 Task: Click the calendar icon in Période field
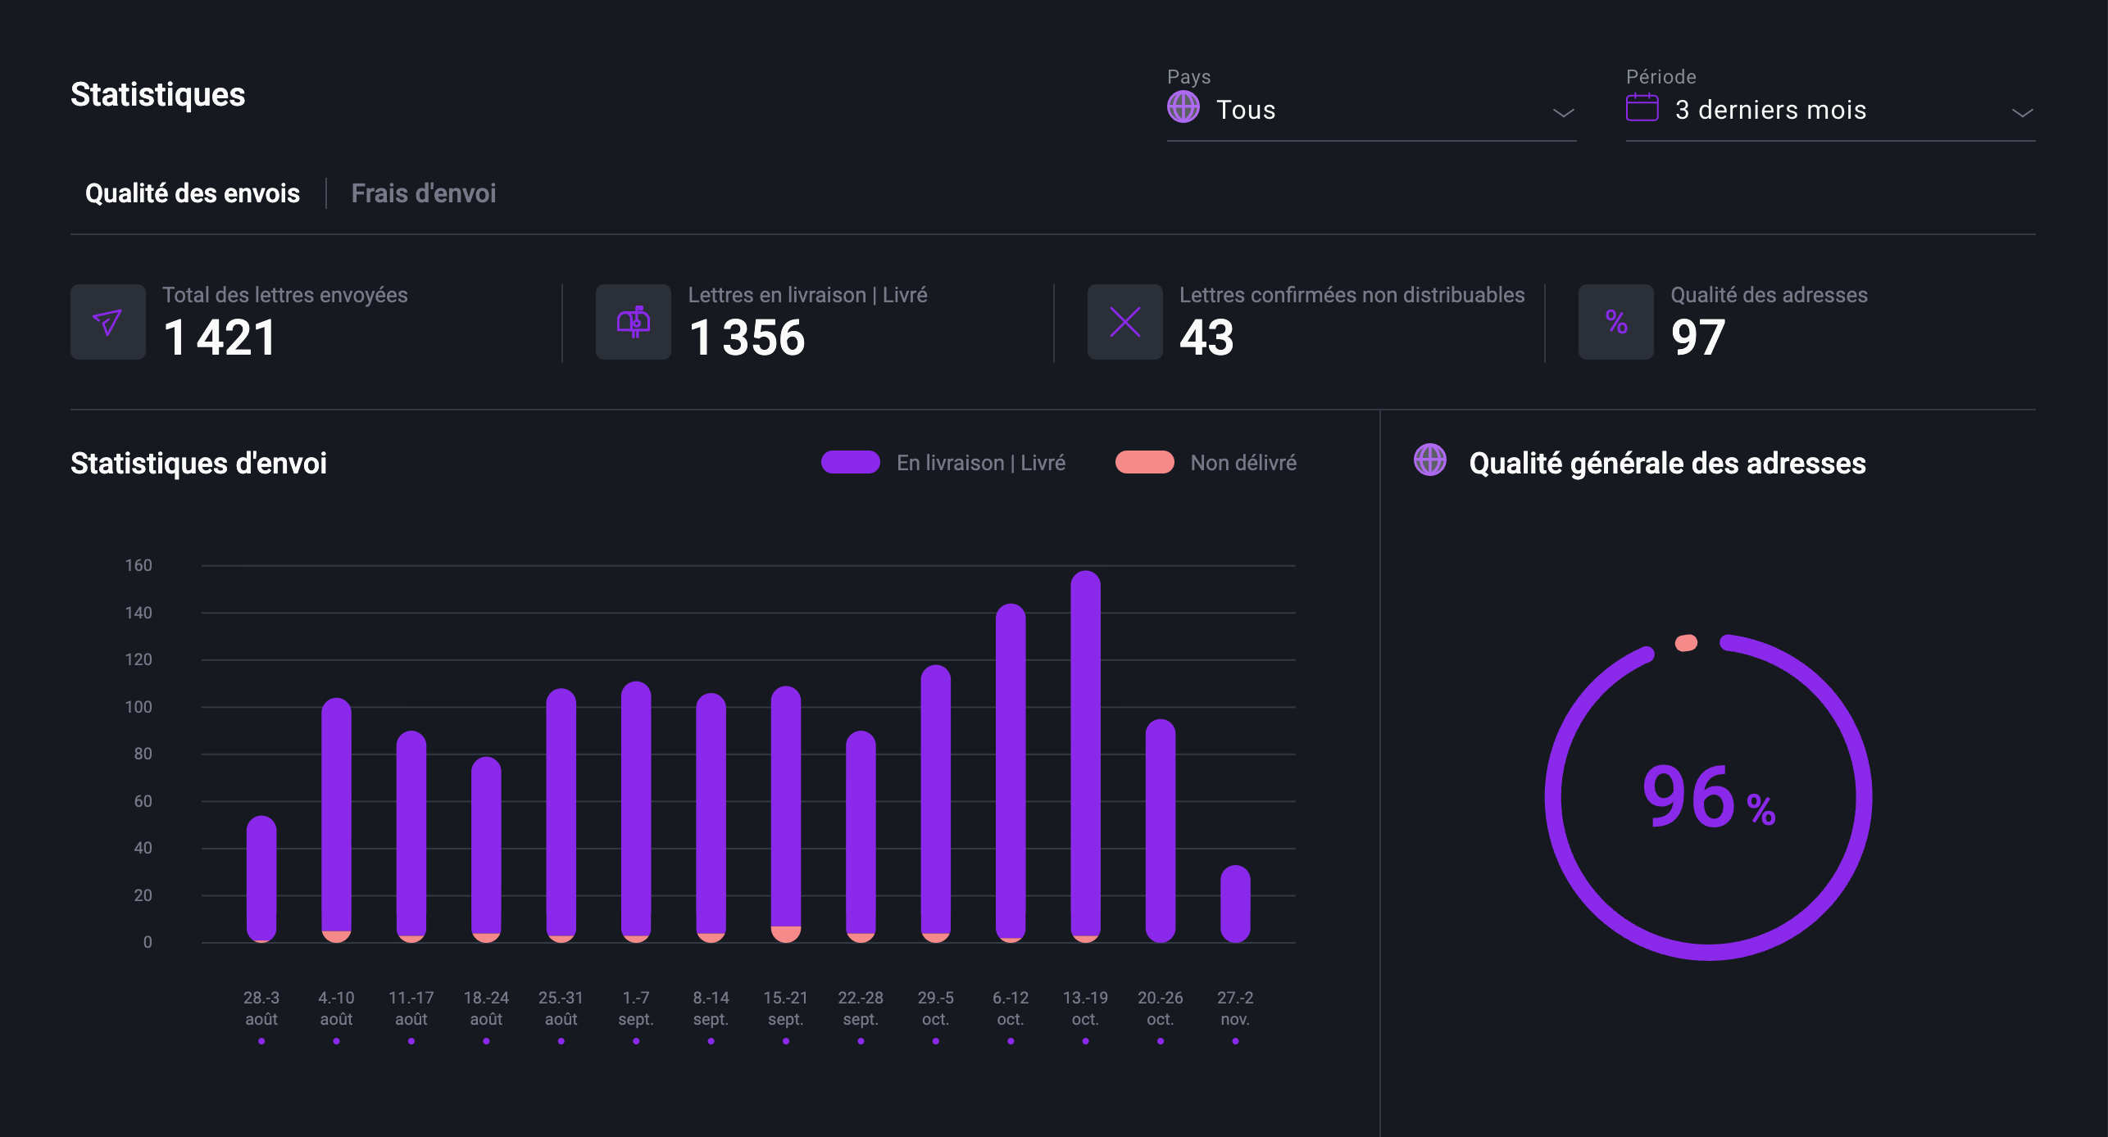pos(1642,107)
